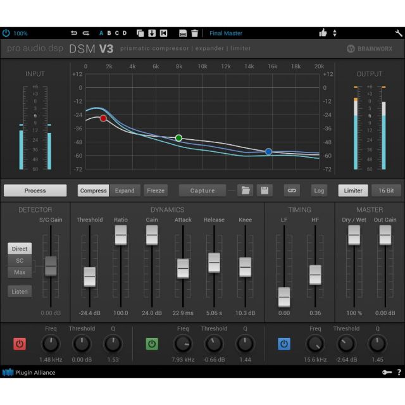The height and width of the screenshot is (405, 405).
Task: Click the Threshold fader handle
Action: click(x=90, y=277)
